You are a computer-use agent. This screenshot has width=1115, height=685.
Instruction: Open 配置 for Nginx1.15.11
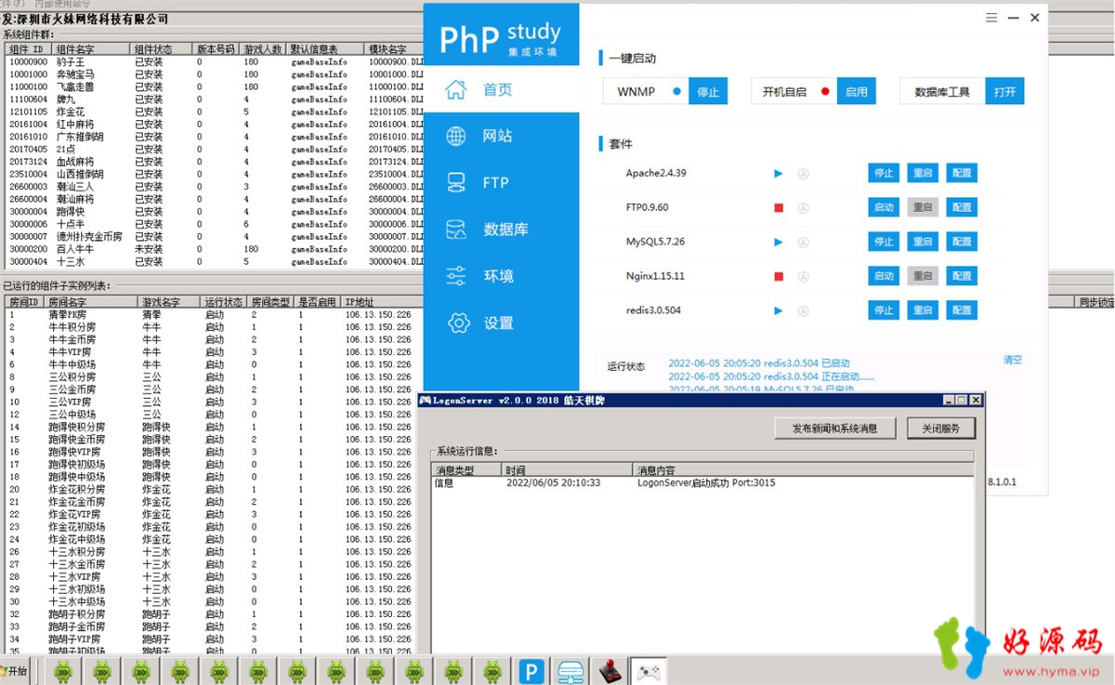(962, 276)
